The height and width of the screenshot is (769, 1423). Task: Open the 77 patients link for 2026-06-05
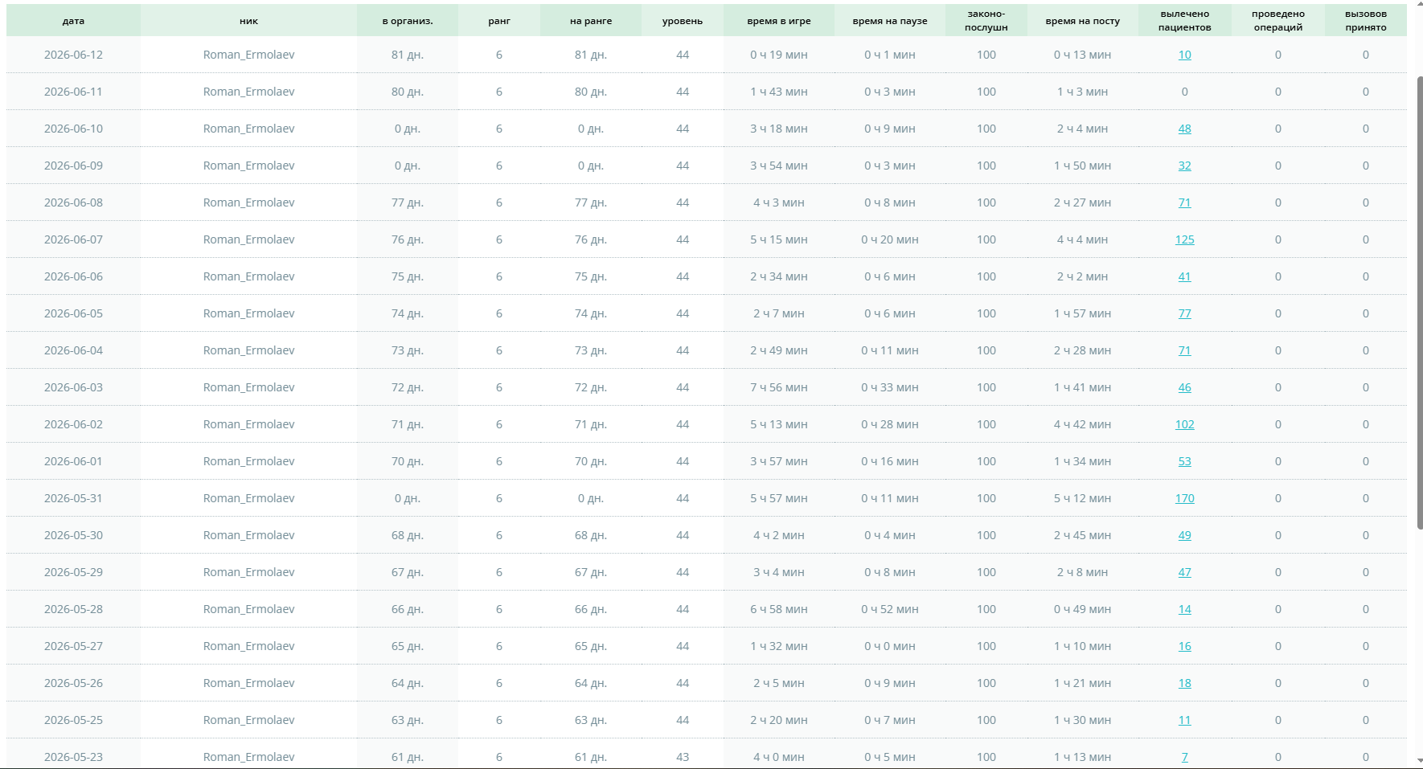(x=1184, y=313)
